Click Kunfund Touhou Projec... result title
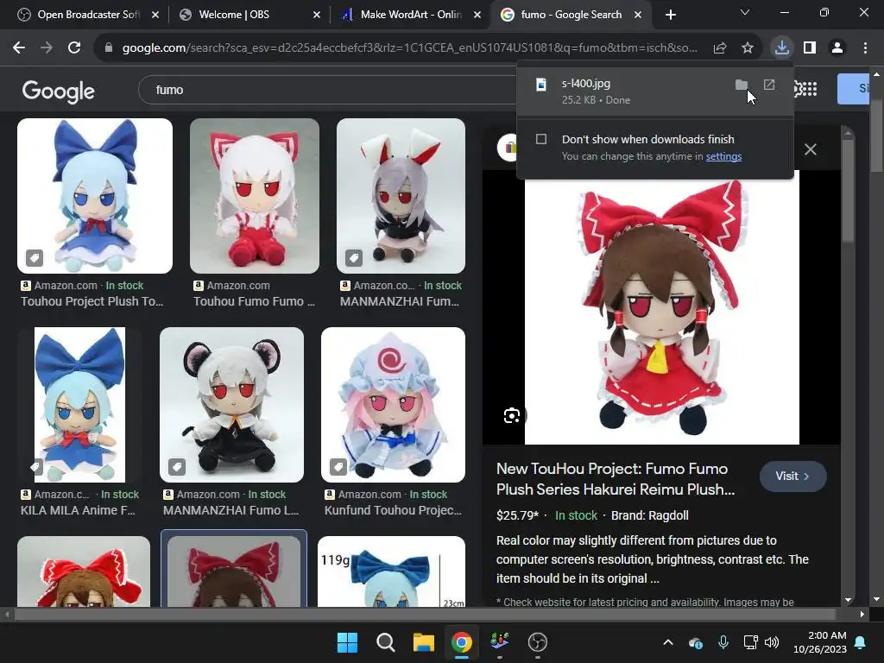This screenshot has height=663, width=884. 393,510
